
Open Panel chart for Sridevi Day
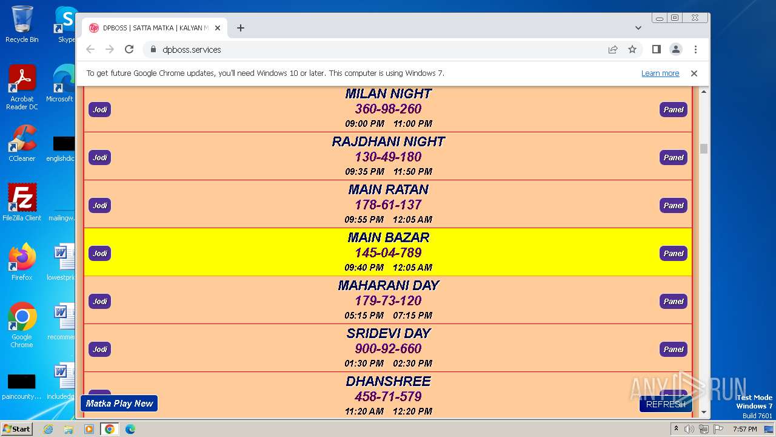click(x=674, y=349)
